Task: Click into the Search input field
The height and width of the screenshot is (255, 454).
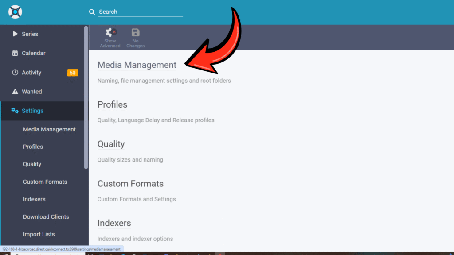Action: (140, 12)
